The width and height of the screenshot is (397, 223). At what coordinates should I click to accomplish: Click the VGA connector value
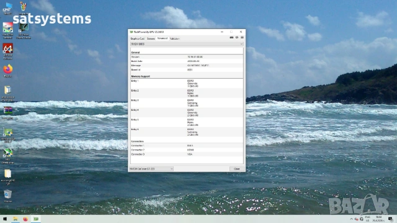pyautogui.click(x=190, y=154)
